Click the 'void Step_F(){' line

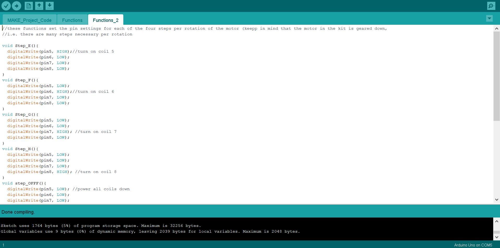[x=20, y=80]
